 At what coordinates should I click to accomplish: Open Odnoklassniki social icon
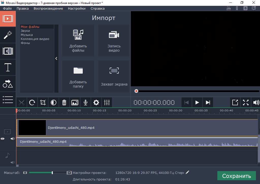[237, 8]
